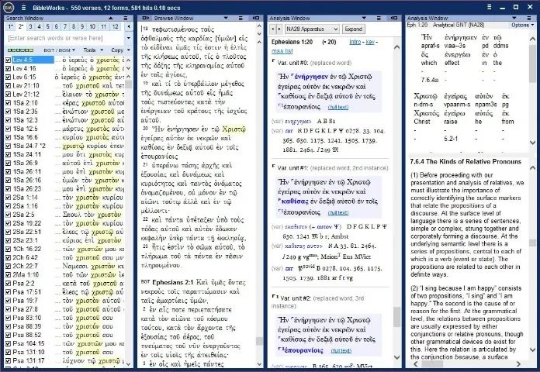
Task: Click the panel toggle icon in the NA28 Apparatus Analysis Window header
Action: click(x=394, y=18)
